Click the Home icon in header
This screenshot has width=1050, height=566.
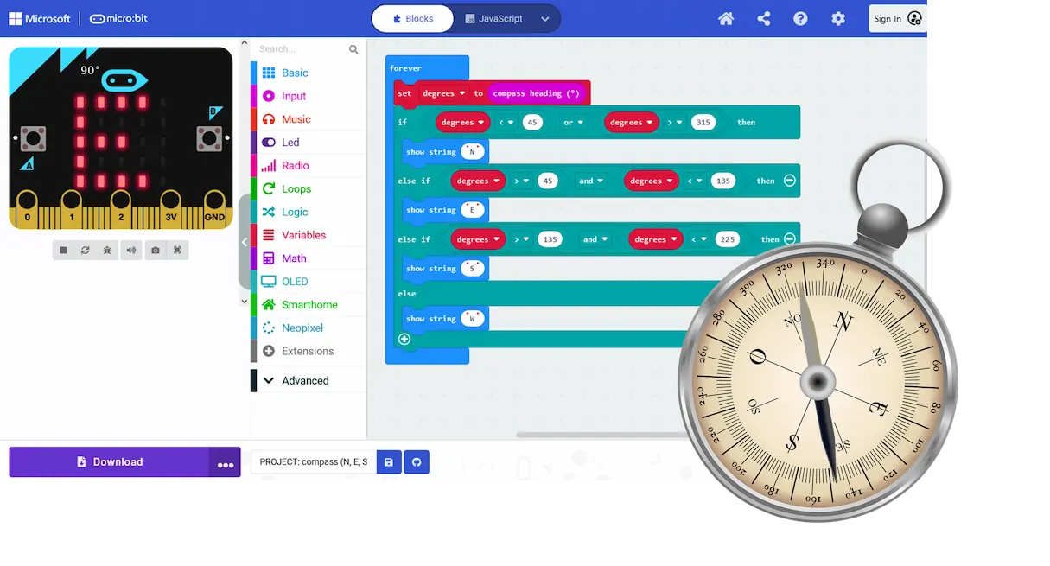pos(726,19)
